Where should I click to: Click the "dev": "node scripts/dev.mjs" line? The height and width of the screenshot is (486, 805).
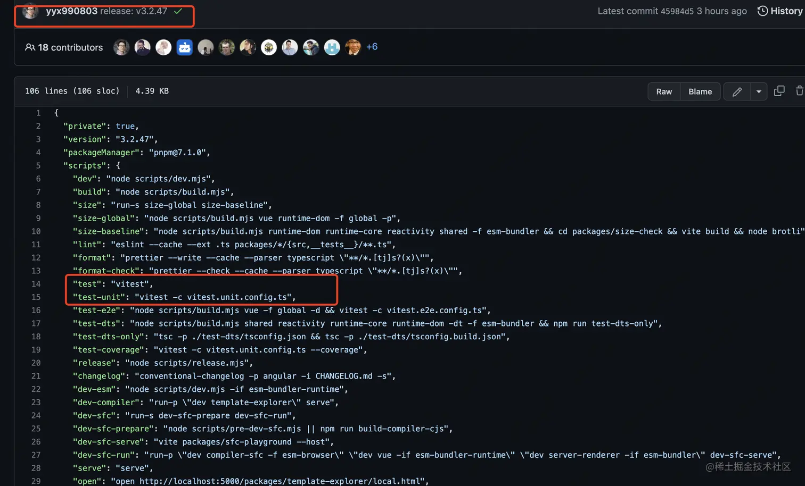coord(144,179)
